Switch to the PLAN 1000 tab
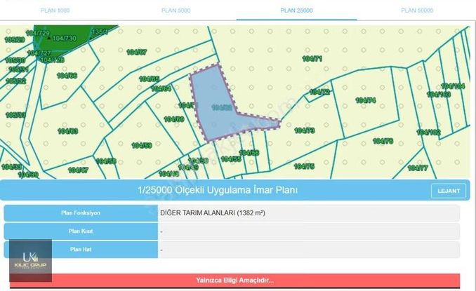The width and height of the screenshot is (476, 291). [x=55, y=11]
